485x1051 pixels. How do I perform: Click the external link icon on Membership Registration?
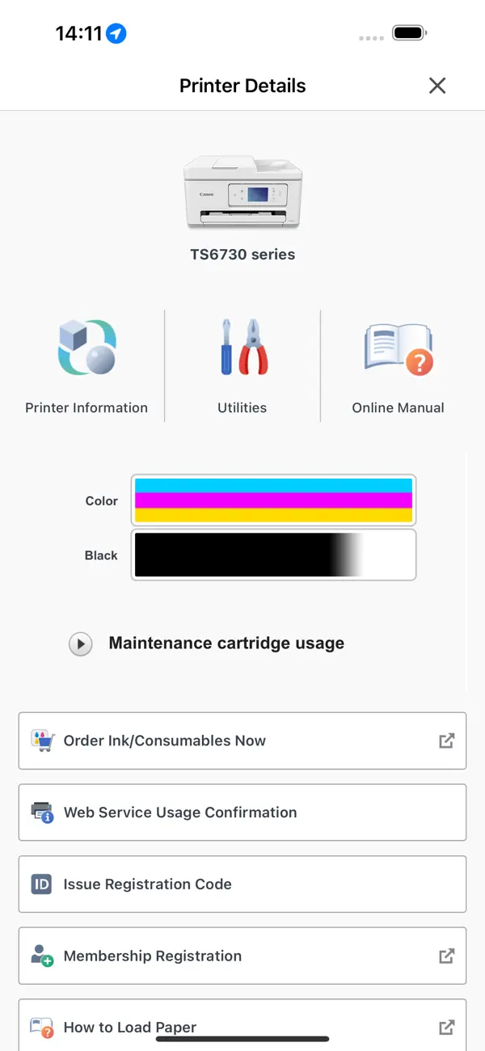[x=446, y=956]
